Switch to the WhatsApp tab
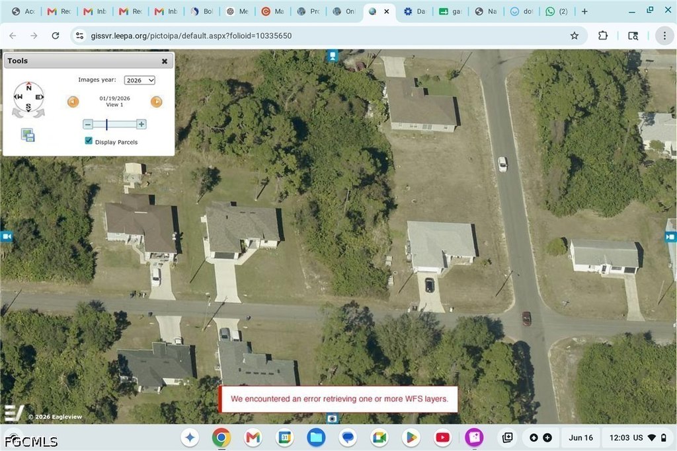The width and height of the screenshot is (677, 451). pos(557,12)
